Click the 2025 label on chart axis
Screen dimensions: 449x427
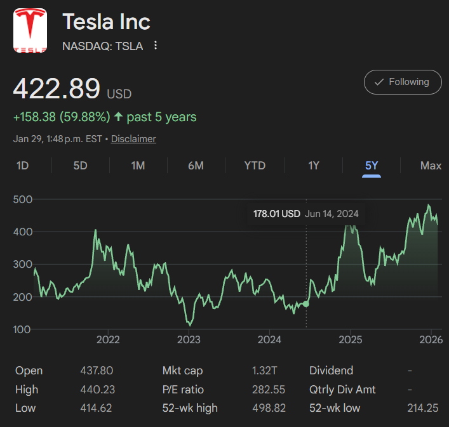pos(350,339)
